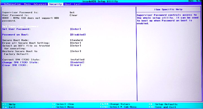Select the Password on Boot label
The image size is (203, 109).
click(16, 35)
